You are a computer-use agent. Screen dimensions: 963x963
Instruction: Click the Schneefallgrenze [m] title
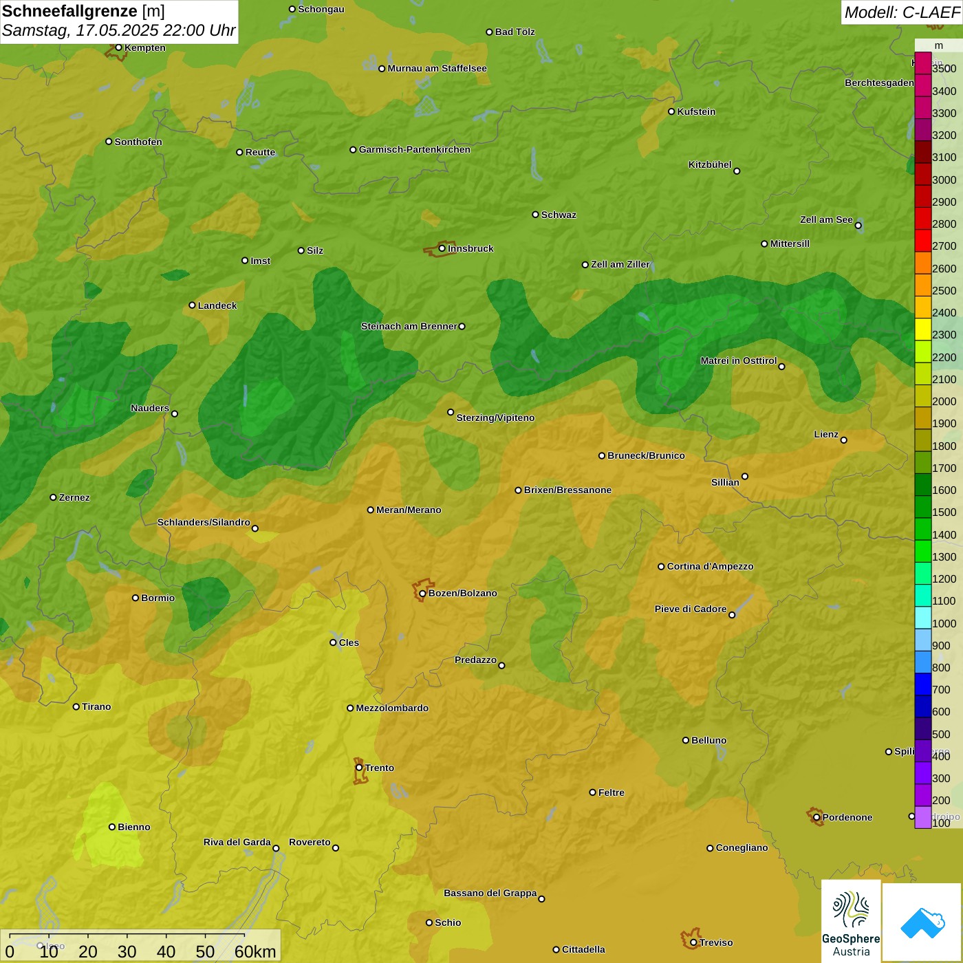tap(83, 11)
